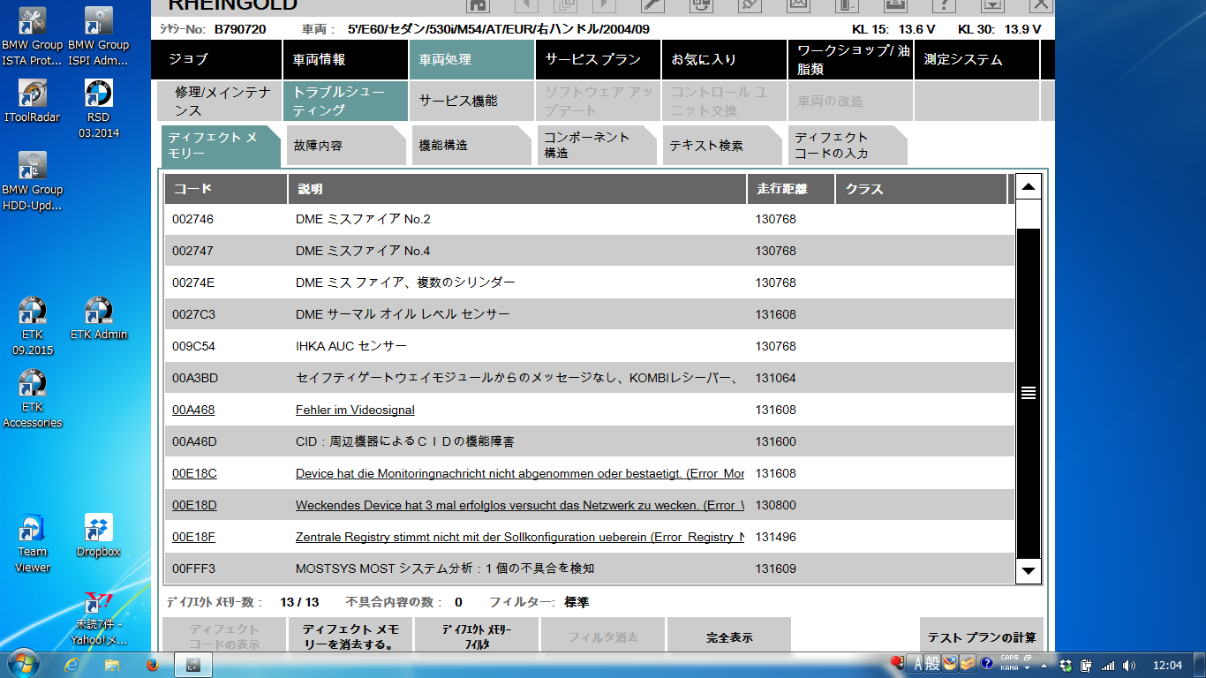Click the ディフェクト メモリー フィルタ button
The image size is (1206, 678).
coord(477,636)
